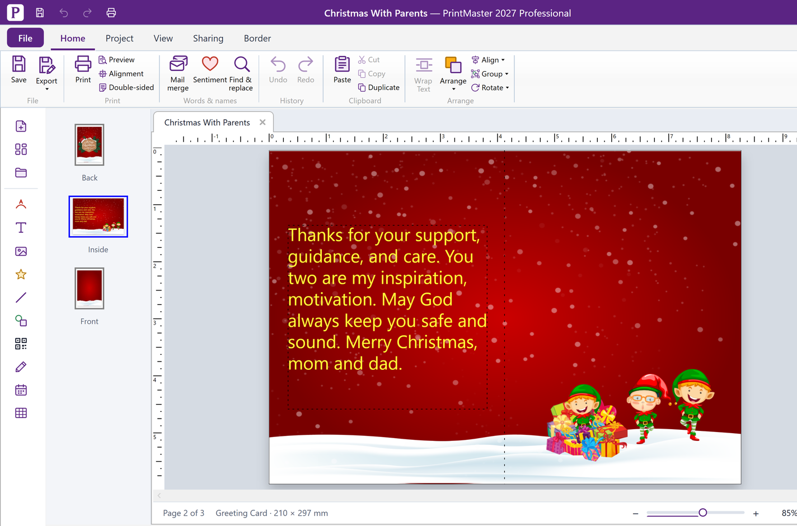This screenshot has width=797, height=526.
Task: Select the table sidebar tool
Action: click(x=21, y=413)
